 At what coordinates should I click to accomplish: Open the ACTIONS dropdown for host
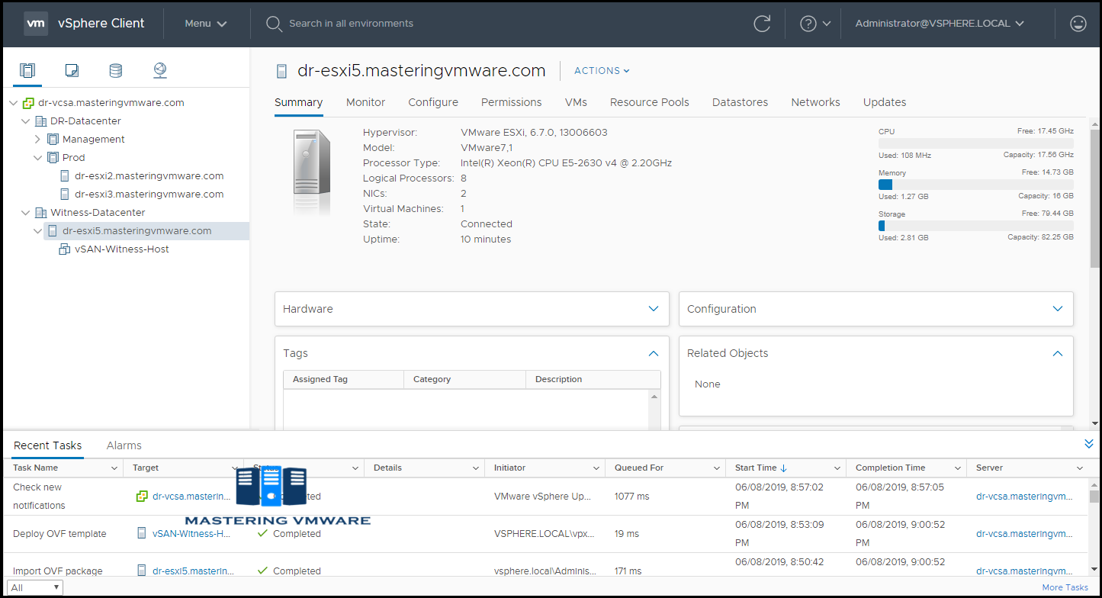pyautogui.click(x=602, y=71)
